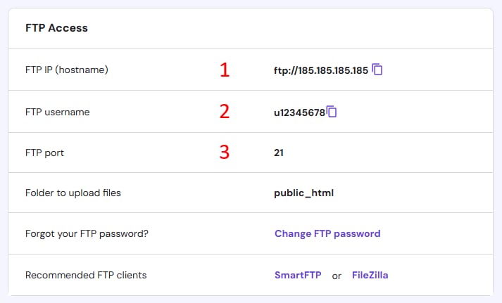Click the word 'or' between client links
502x303 pixels.
click(x=337, y=276)
